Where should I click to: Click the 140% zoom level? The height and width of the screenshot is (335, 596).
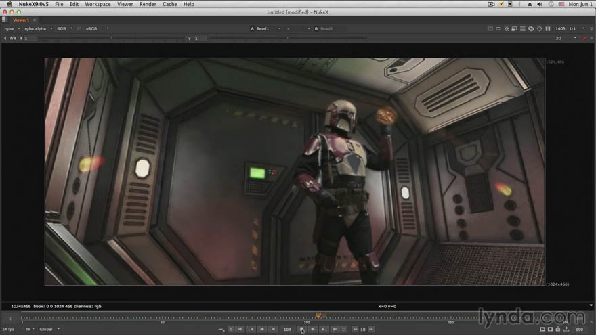point(560,28)
